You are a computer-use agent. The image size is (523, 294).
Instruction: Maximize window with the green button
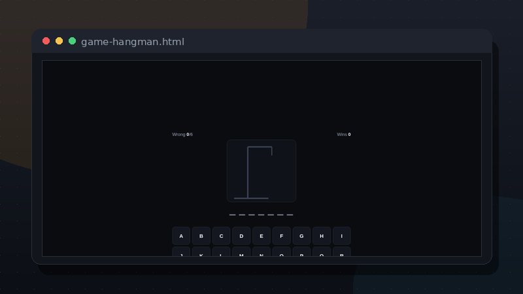click(72, 41)
